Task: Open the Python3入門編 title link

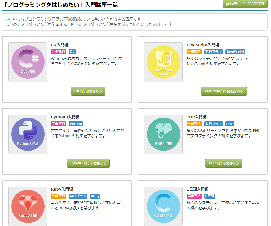Action: [65, 117]
